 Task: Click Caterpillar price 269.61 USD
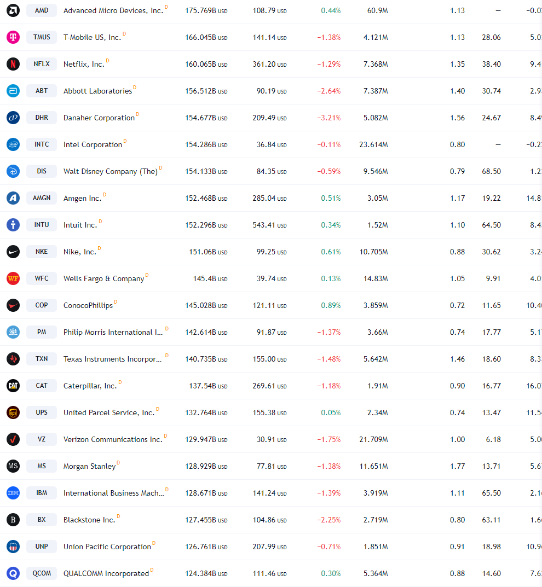coord(270,386)
